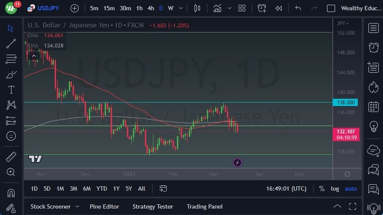Set the date range to 5Y
Viewport: 383px width, 215px height.
point(129,188)
